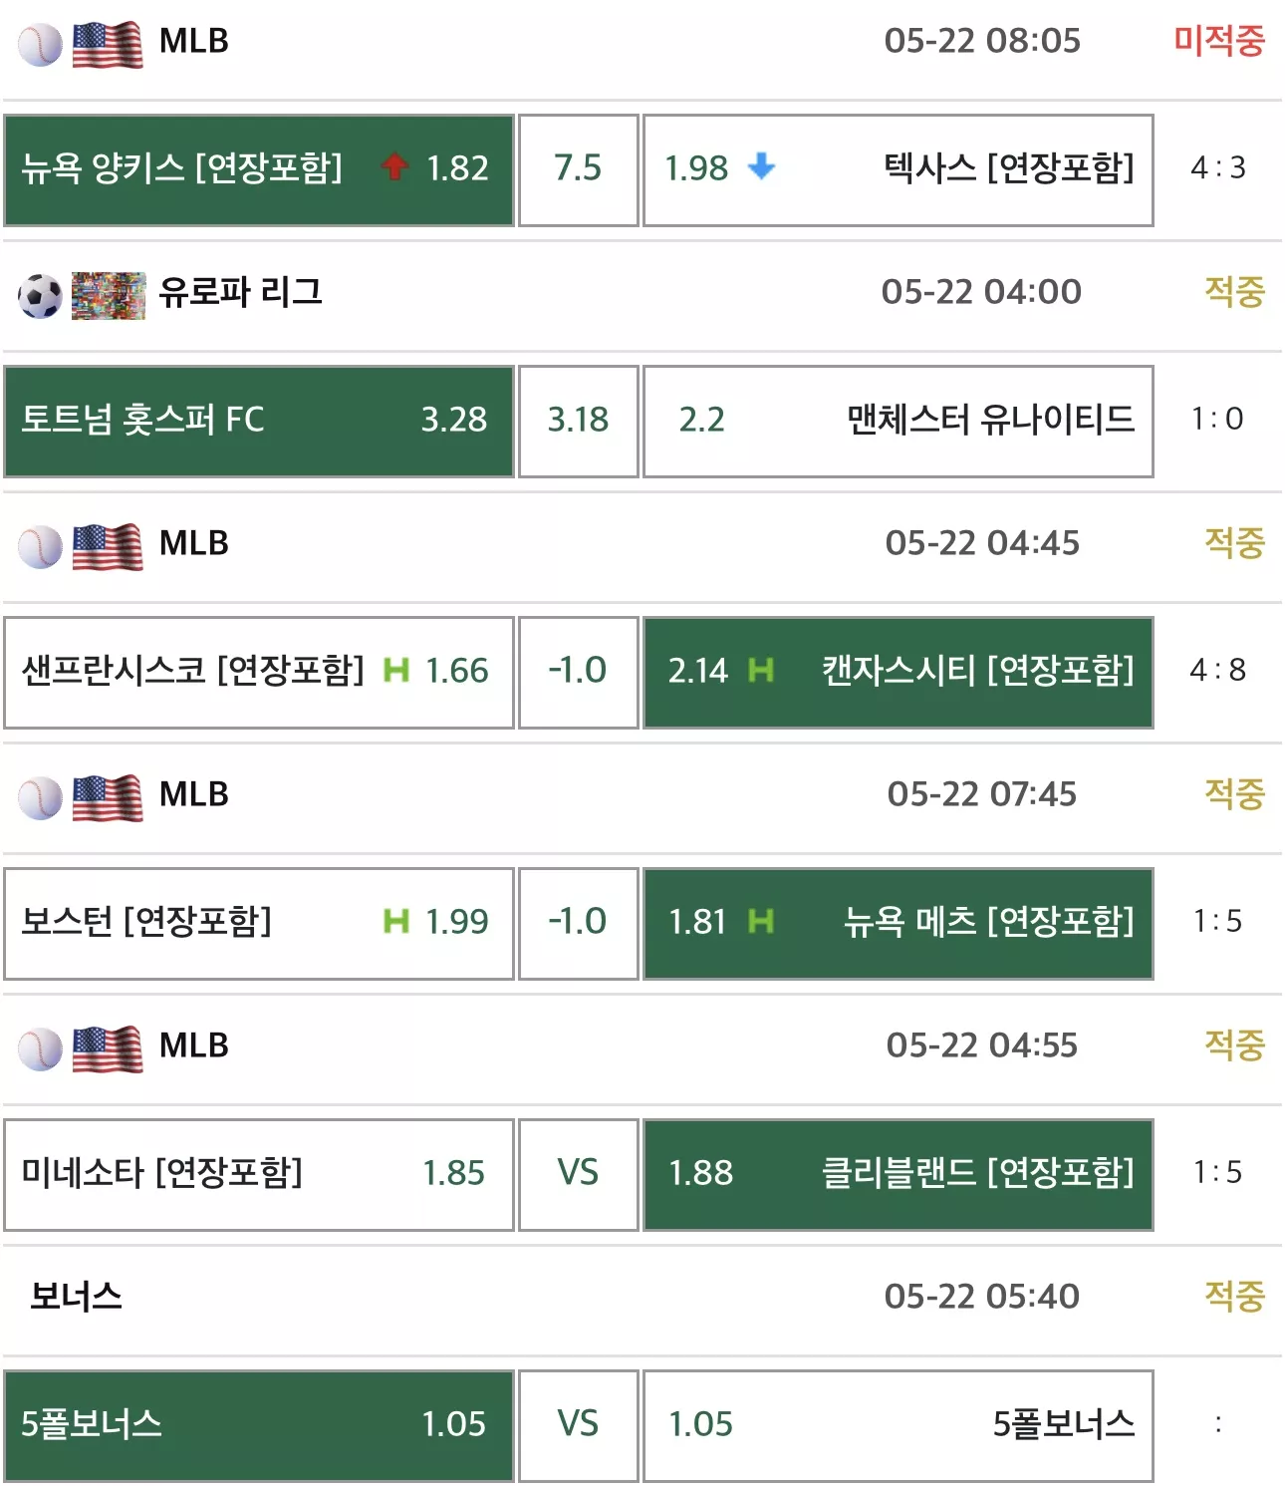This screenshot has width=1285, height=1486.
Task: Click the H icon beside 뉴욕 메츠 odds 1.81
Action: coord(761,921)
